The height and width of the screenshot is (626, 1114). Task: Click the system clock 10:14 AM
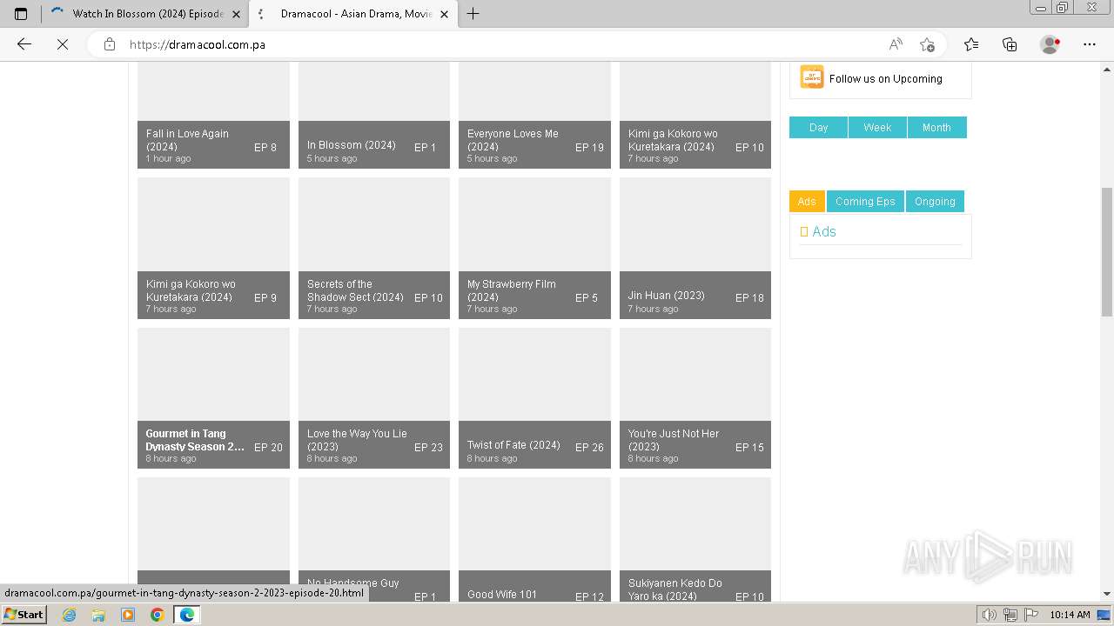click(1070, 615)
